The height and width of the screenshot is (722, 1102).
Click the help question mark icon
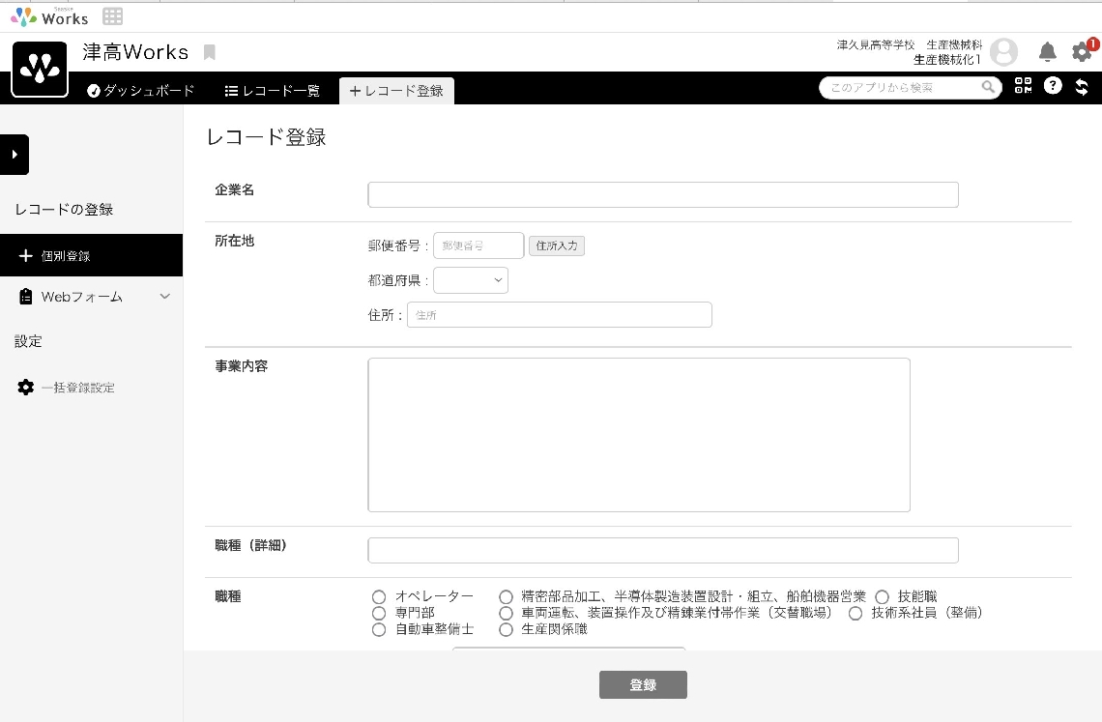[1053, 86]
